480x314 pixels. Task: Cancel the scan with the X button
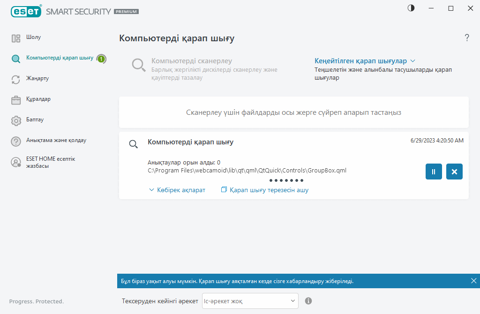(454, 172)
